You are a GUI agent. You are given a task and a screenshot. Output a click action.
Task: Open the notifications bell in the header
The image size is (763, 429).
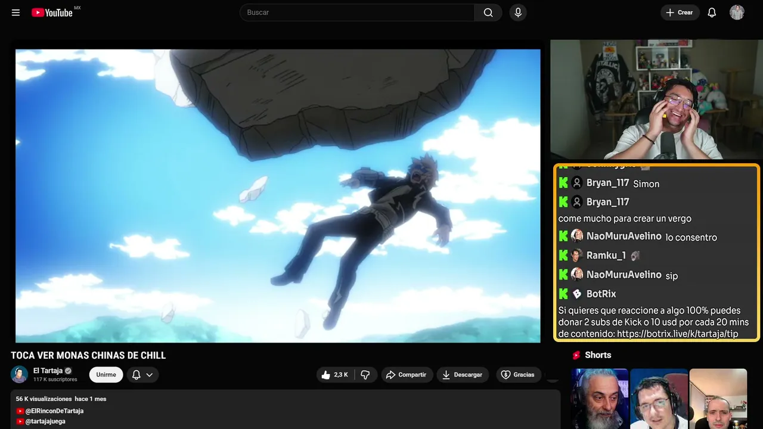[x=712, y=13]
